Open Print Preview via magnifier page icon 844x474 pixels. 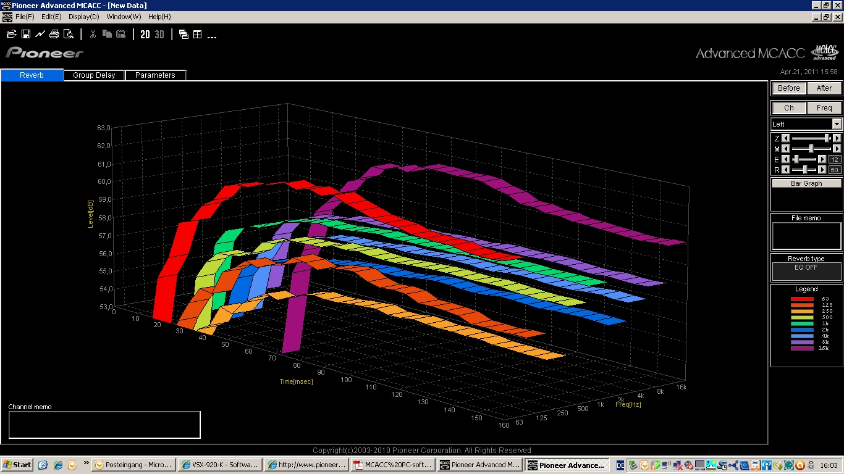click(x=69, y=35)
